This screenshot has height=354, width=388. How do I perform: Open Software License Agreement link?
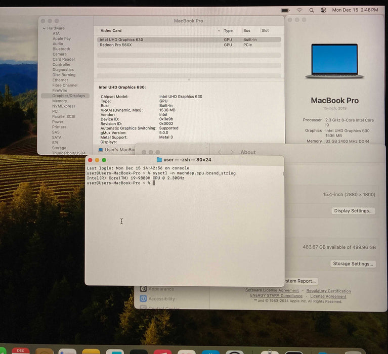pos(272,290)
